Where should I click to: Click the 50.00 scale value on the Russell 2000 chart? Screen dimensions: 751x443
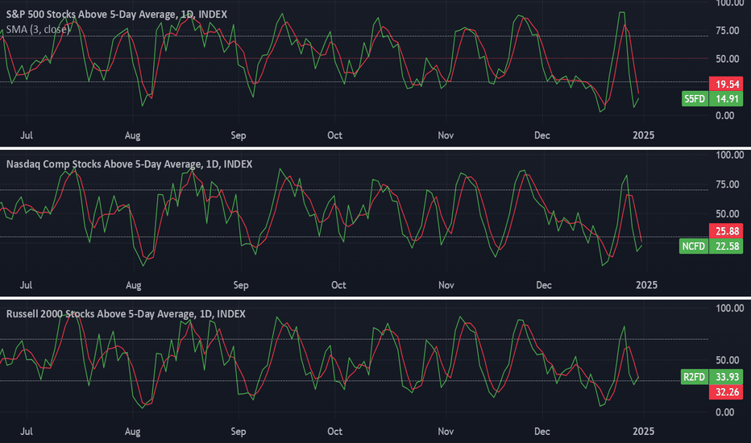tap(728, 360)
